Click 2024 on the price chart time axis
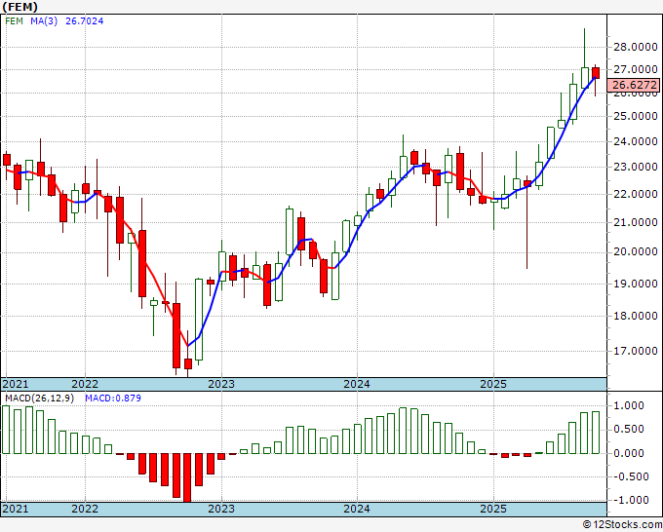 tap(357, 384)
